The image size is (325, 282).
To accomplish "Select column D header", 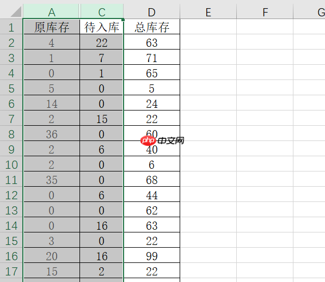I will pyautogui.click(x=152, y=11).
